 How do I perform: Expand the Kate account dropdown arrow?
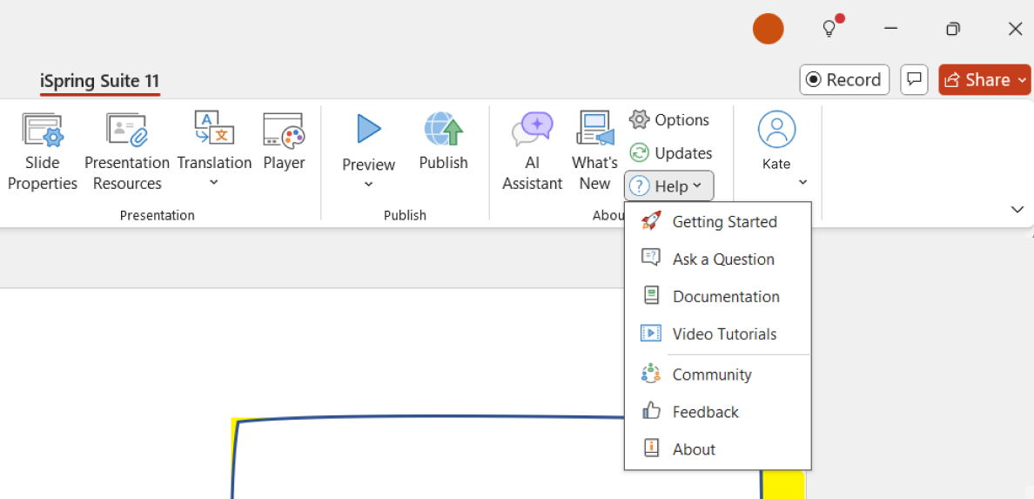[802, 182]
